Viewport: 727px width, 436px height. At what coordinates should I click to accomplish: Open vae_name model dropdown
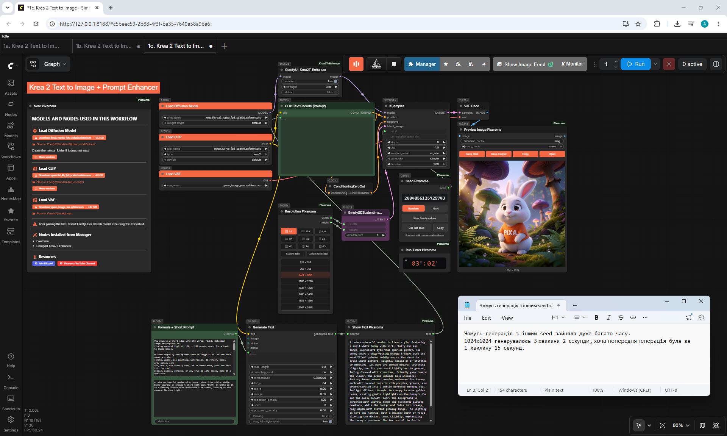pyautogui.click(x=215, y=185)
